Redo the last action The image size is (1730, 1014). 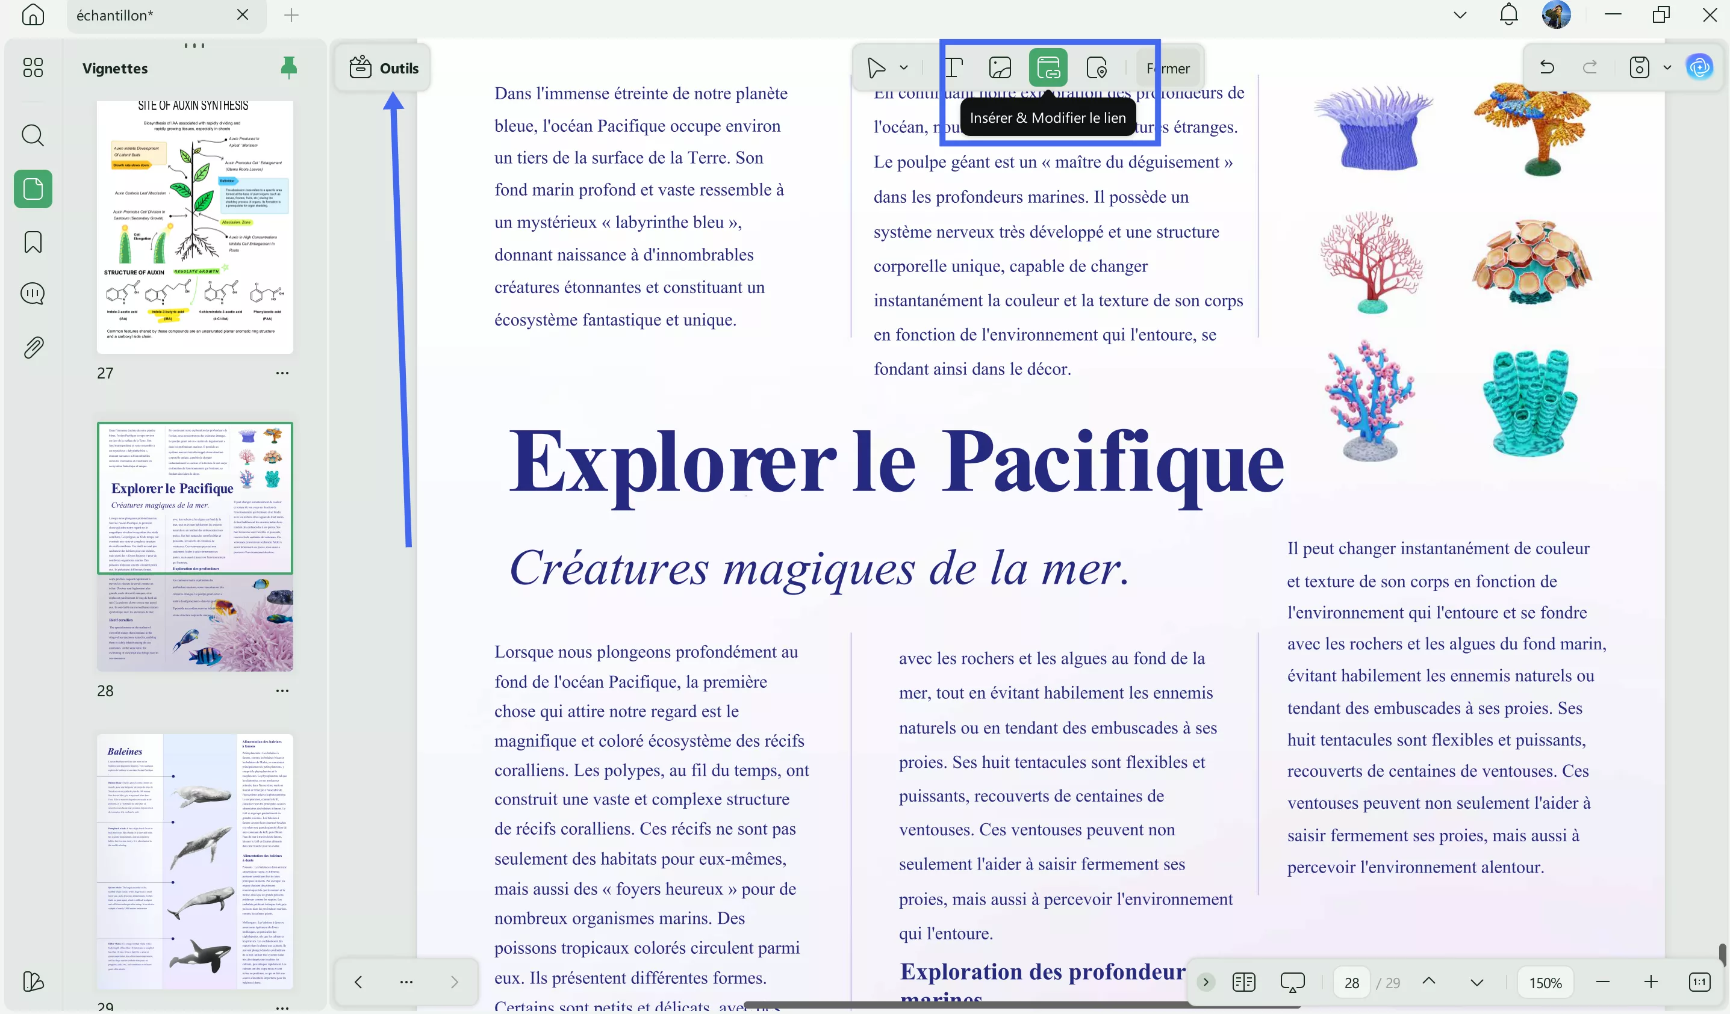click(x=1591, y=67)
